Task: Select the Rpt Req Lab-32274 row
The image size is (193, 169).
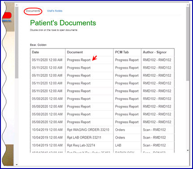Action: [x=102, y=145]
